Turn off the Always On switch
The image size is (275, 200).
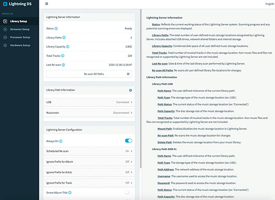coord(128,141)
